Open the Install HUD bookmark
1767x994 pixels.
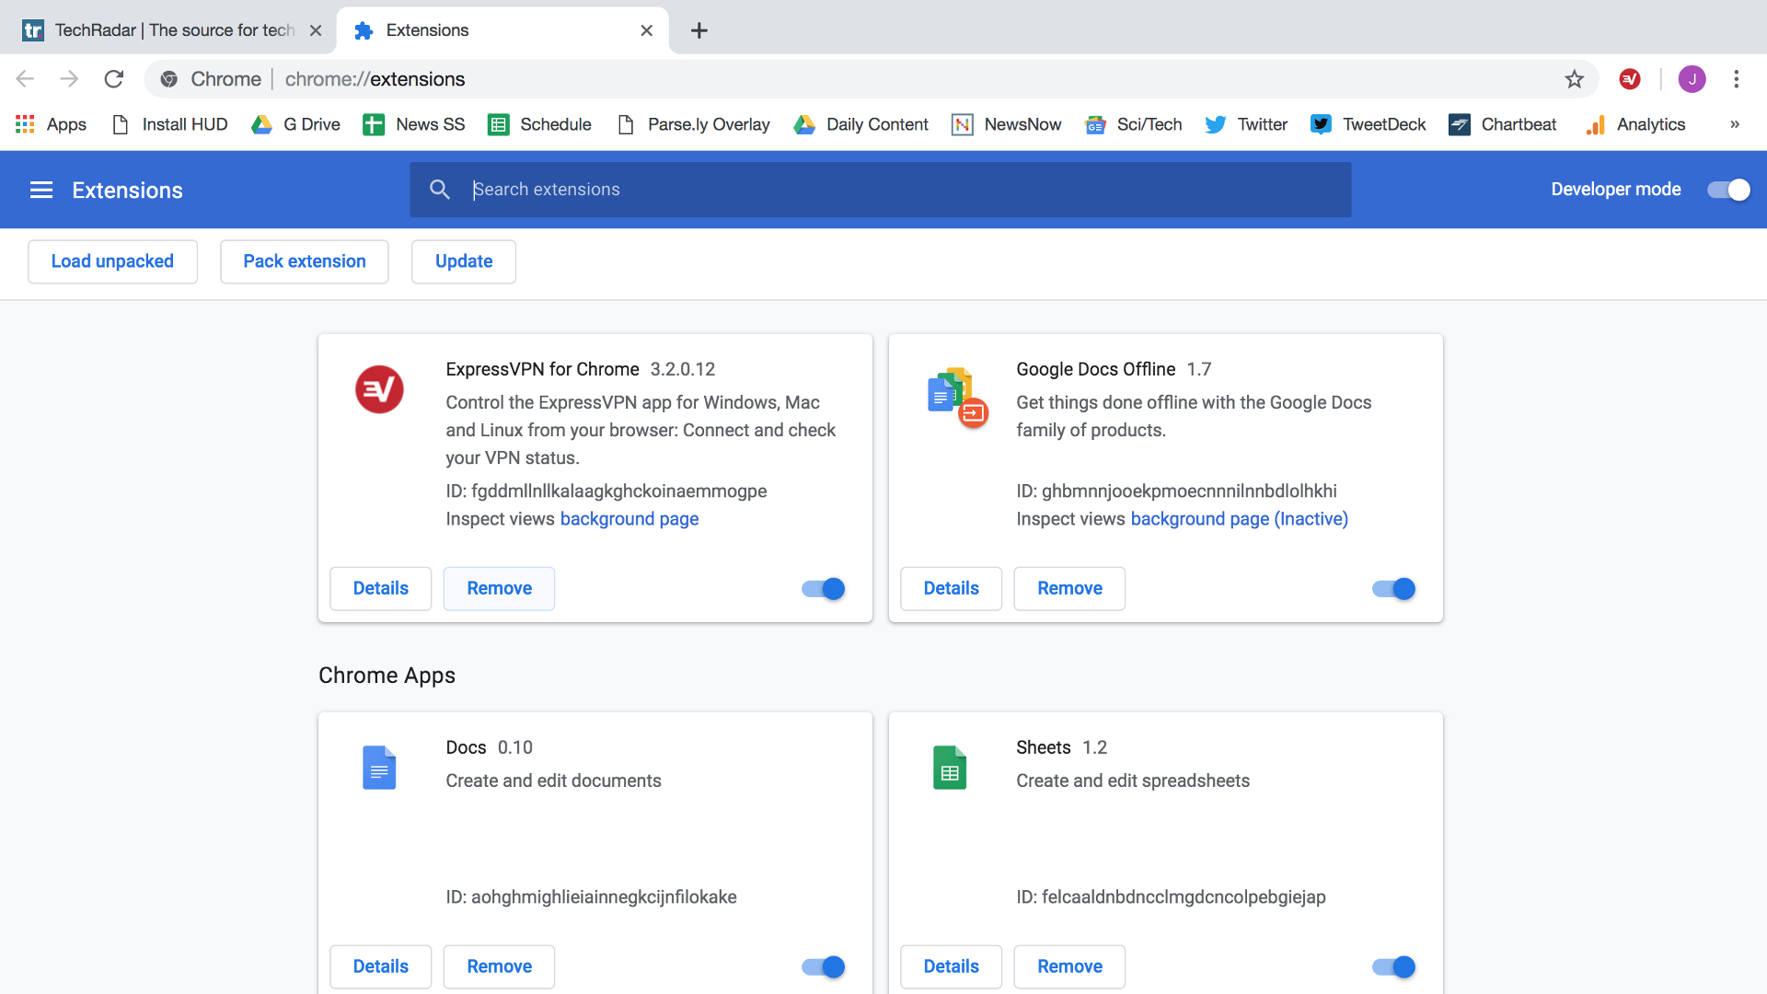pyautogui.click(x=169, y=124)
